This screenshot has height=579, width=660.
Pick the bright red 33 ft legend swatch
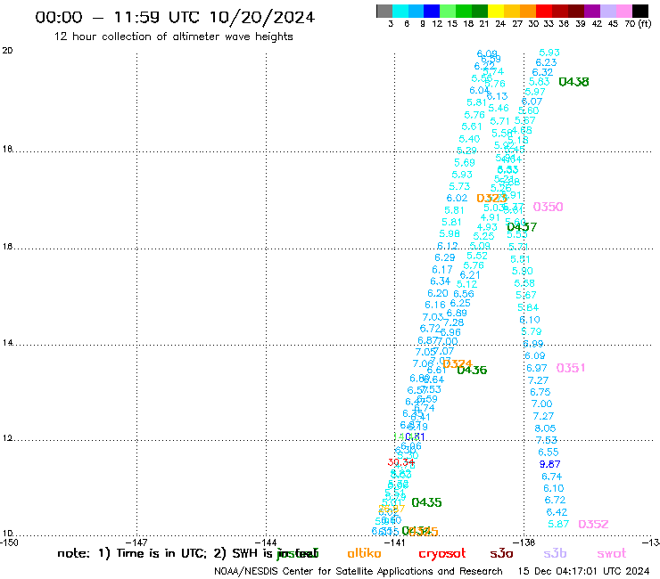point(544,11)
